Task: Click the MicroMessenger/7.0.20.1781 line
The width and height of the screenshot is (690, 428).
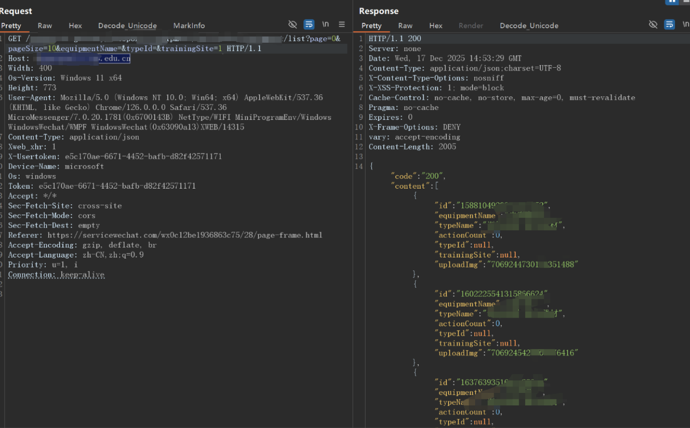Action: 170,117
